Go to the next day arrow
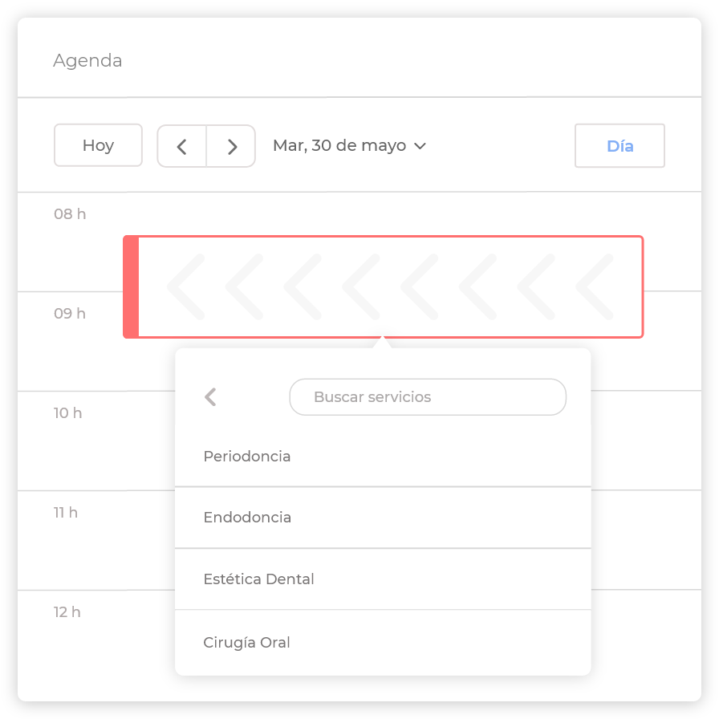Viewport: 719px width, 719px height. [232, 146]
